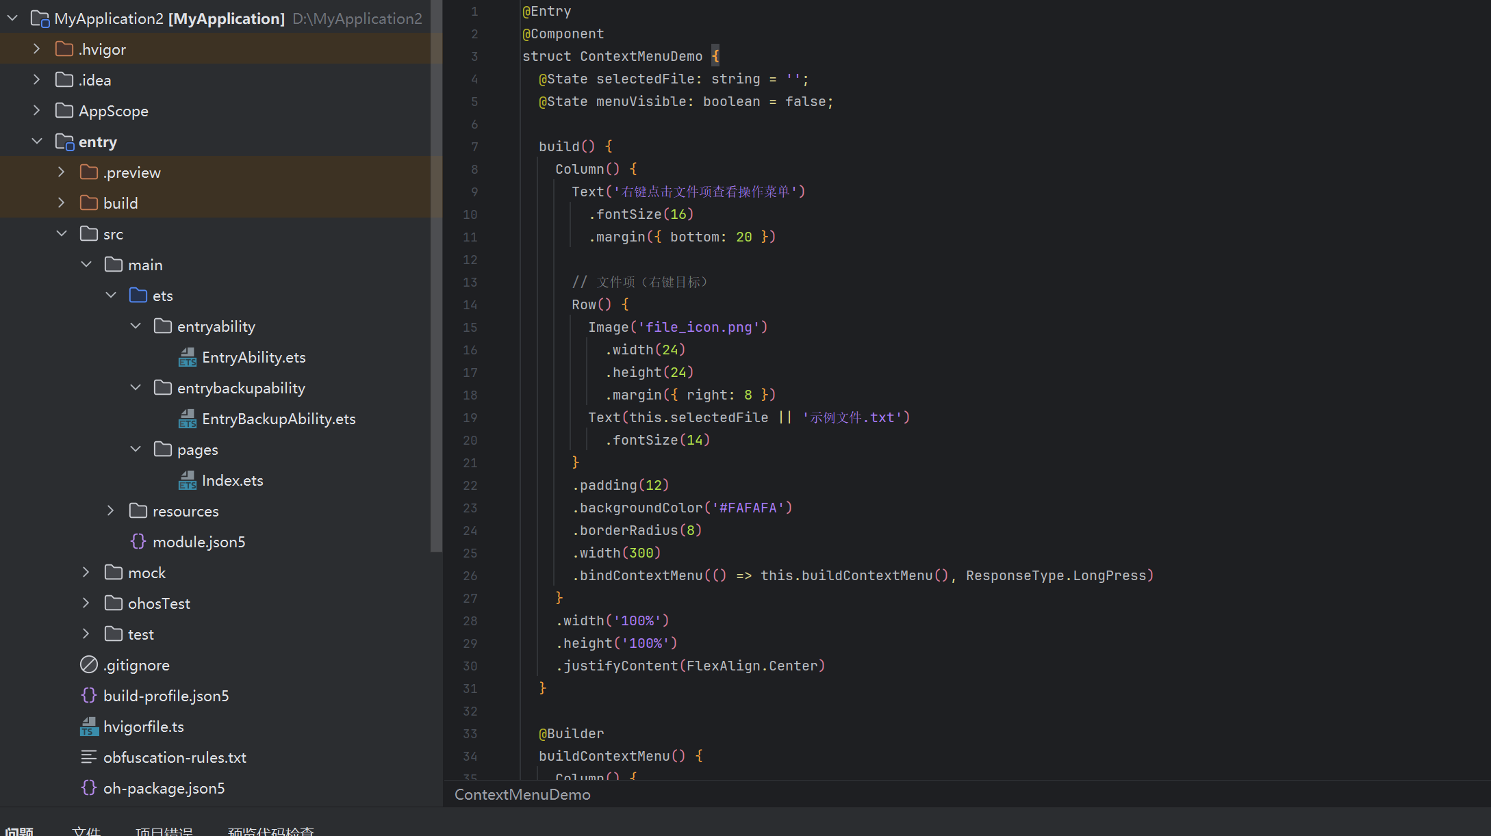Screen dimensions: 1491x836
Task: Select build-profile.json5 in the tree
Action: [x=166, y=696]
